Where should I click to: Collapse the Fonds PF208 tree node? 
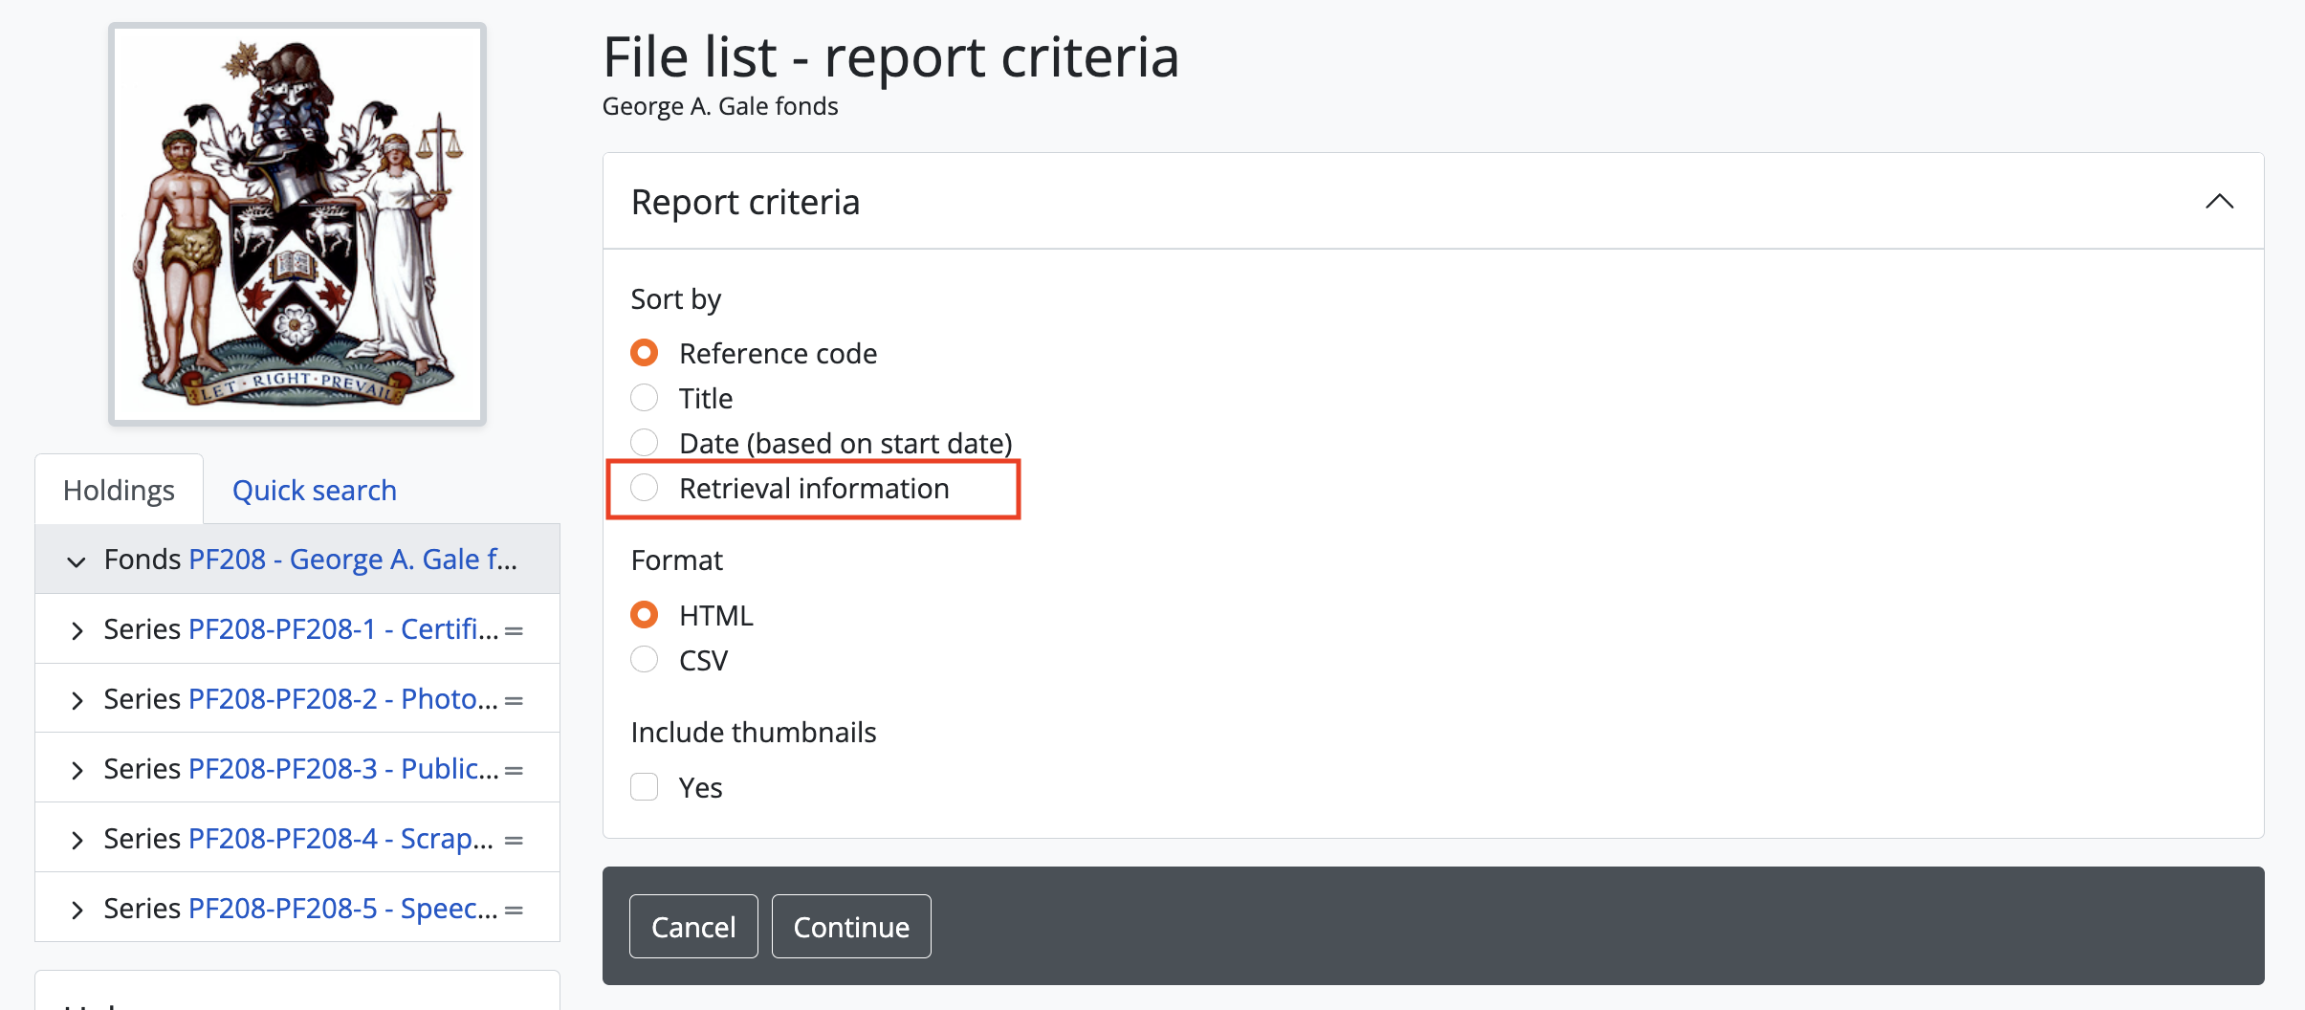[x=77, y=561]
